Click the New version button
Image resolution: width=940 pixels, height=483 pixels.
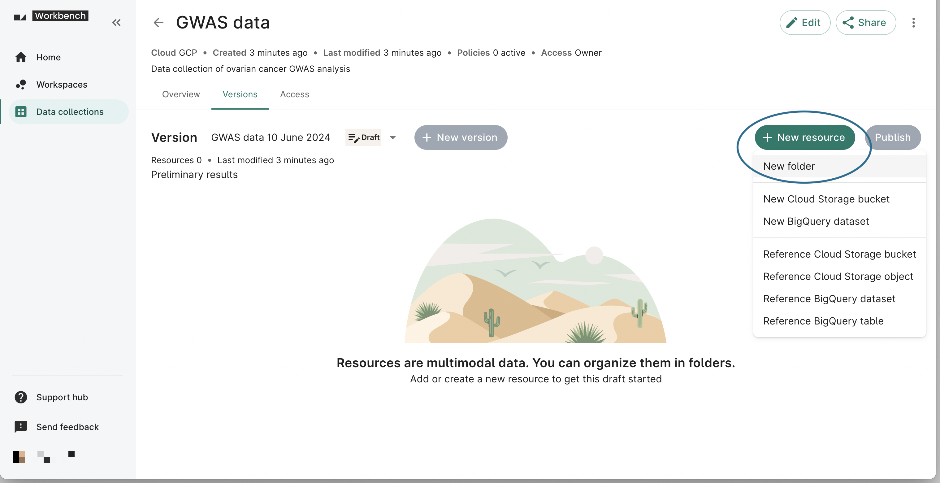click(x=461, y=137)
